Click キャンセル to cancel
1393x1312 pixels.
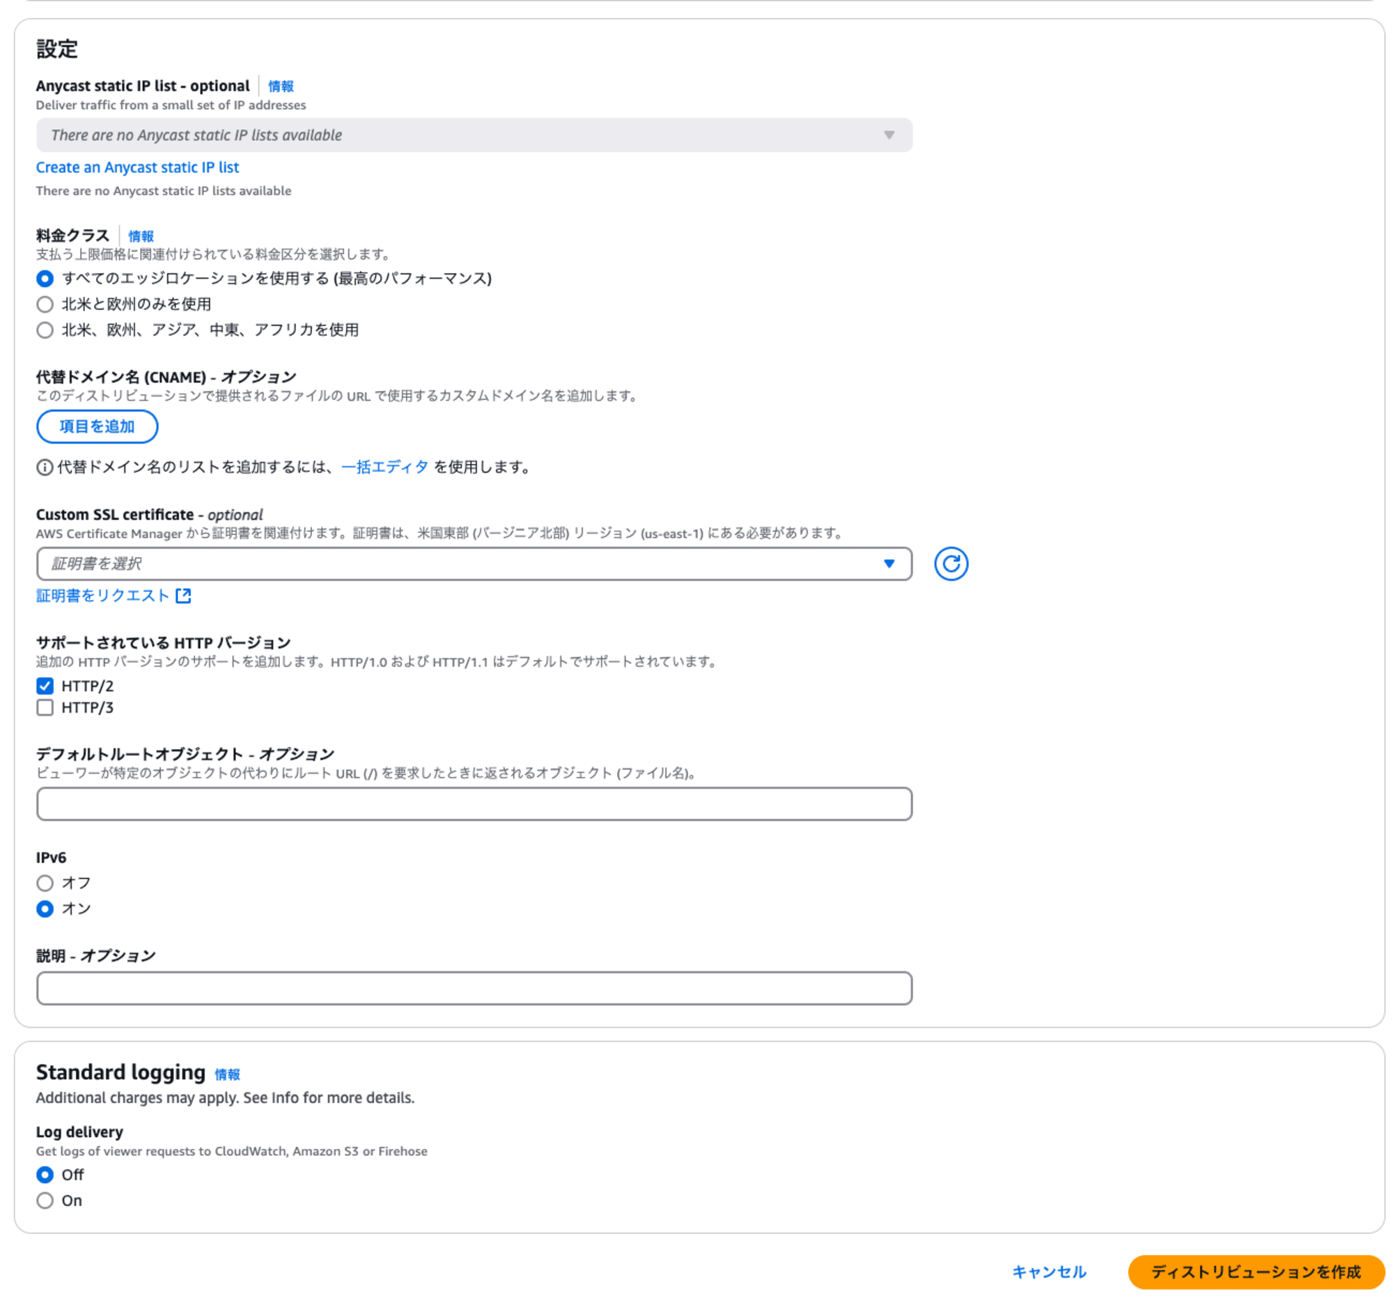click(1049, 1272)
